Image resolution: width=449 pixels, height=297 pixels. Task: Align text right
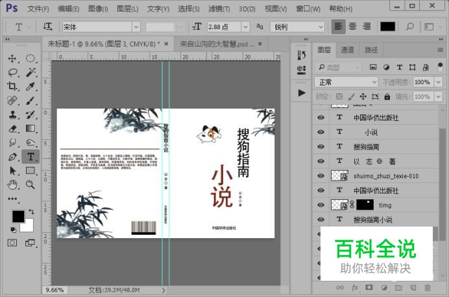(x=367, y=27)
